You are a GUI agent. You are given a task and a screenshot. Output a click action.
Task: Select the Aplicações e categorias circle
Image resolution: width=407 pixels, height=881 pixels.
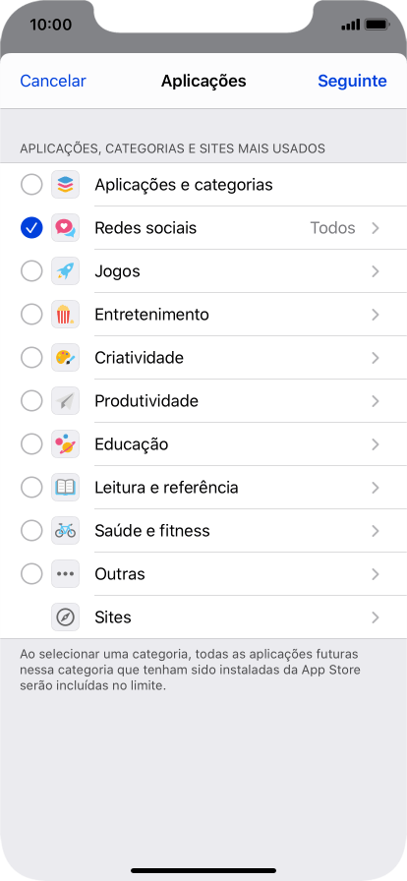coord(31,185)
